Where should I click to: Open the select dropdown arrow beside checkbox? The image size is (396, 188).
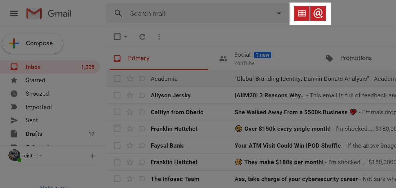(x=126, y=37)
